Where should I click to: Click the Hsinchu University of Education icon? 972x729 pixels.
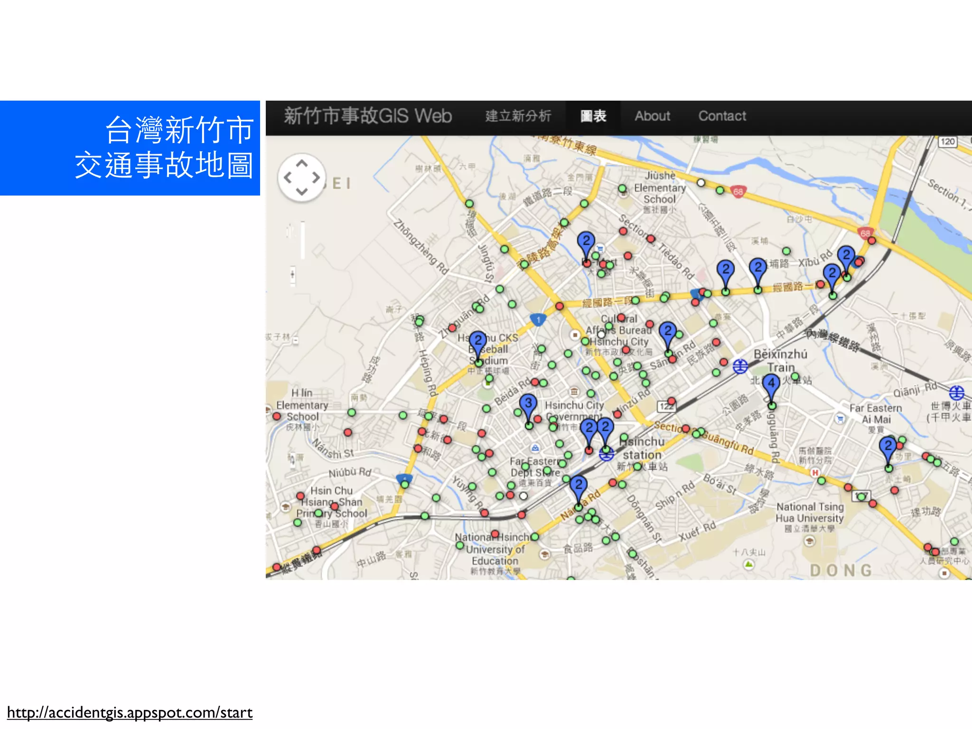point(545,554)
